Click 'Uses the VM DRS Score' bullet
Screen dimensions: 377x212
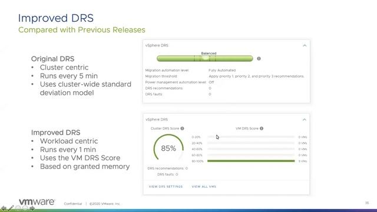click(x=80, y=158)
